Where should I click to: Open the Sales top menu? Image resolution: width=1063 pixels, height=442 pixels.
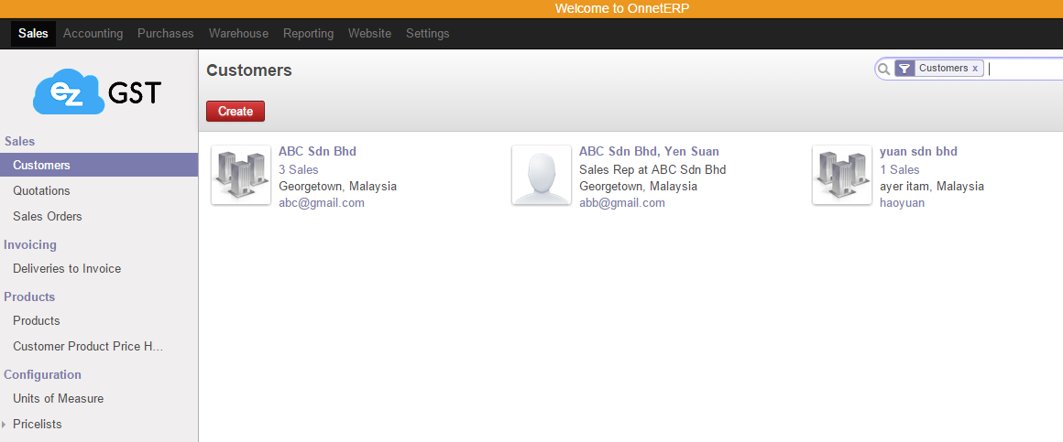[33, 33]
